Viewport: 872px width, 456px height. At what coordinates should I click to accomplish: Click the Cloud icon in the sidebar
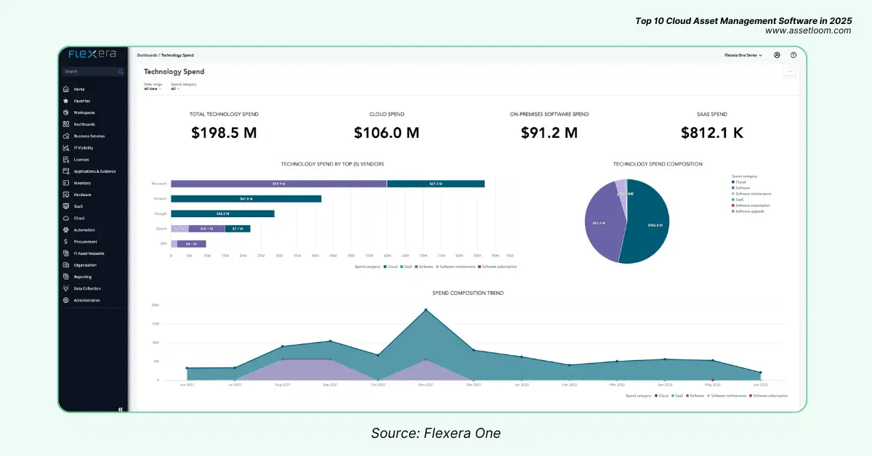(x=66, y=218)
